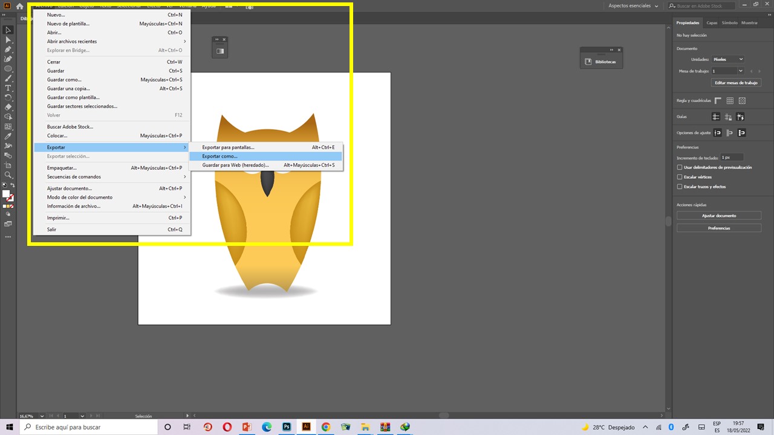
Task: Open the Bibliotecas floating panel
Action: 601,62
